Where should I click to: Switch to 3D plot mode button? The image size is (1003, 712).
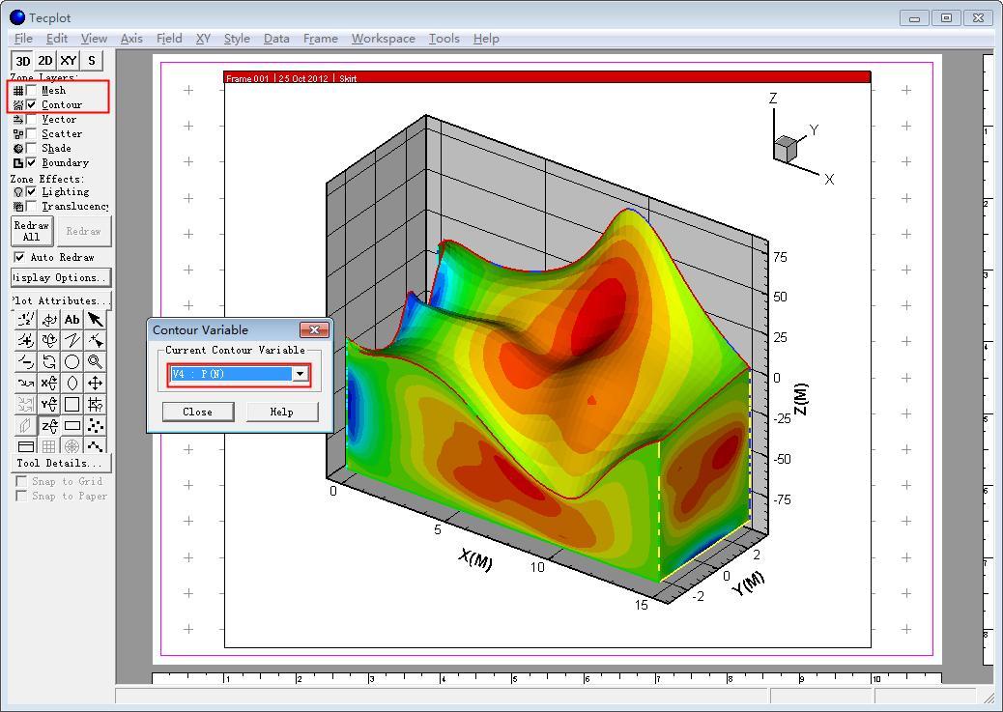[x=22, y=61]
